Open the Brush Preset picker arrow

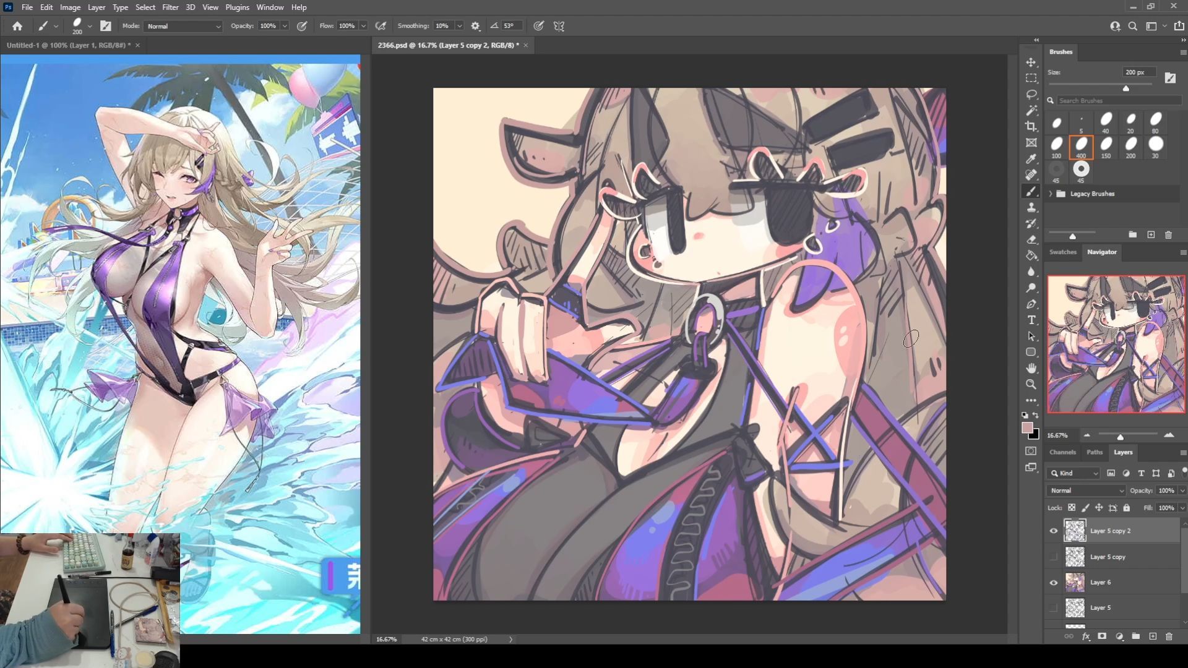tap(90, 26)
